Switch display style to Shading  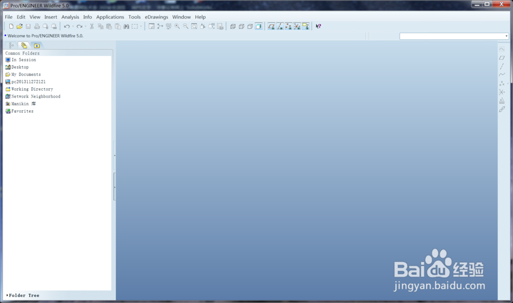pos(259,27)
